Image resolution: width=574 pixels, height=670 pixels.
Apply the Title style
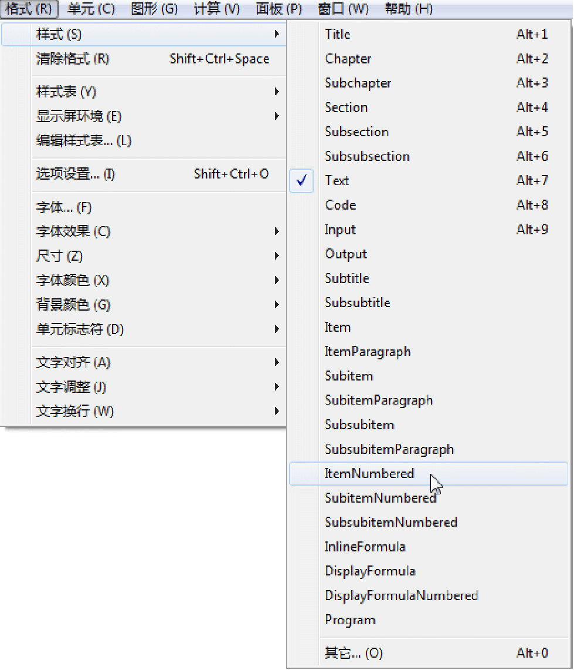point(429,34)
